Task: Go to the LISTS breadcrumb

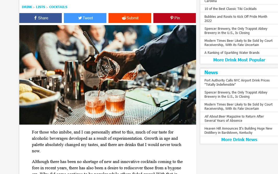Action: (40, 7)
